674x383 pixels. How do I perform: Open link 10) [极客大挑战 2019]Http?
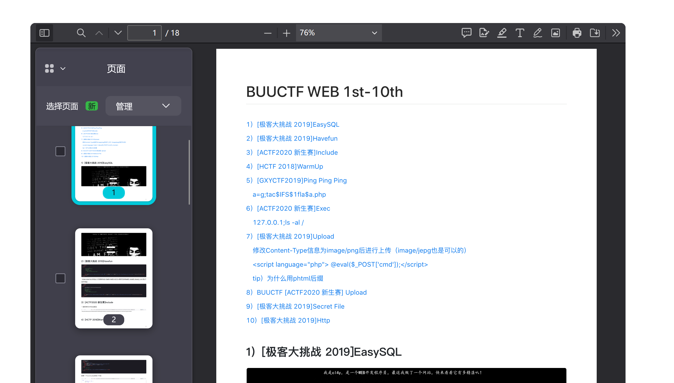288,320
